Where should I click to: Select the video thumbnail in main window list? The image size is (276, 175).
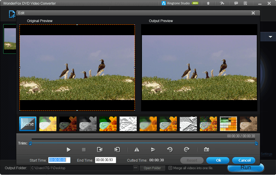click(x=10, y=39)
